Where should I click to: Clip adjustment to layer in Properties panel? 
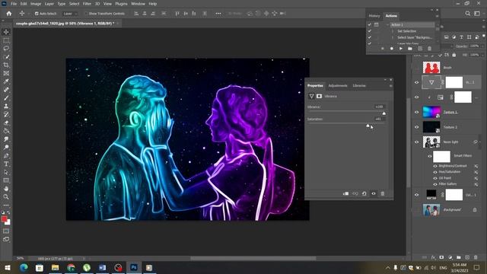click(345, 193)
